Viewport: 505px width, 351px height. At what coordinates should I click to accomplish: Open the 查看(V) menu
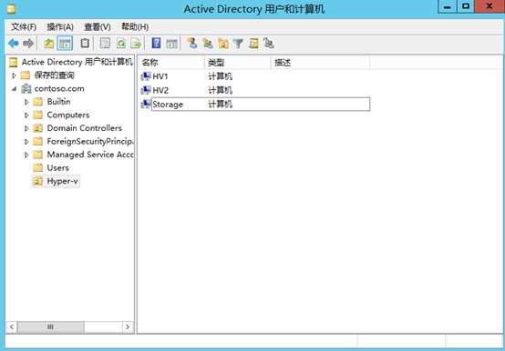click(x=98, y=27)
